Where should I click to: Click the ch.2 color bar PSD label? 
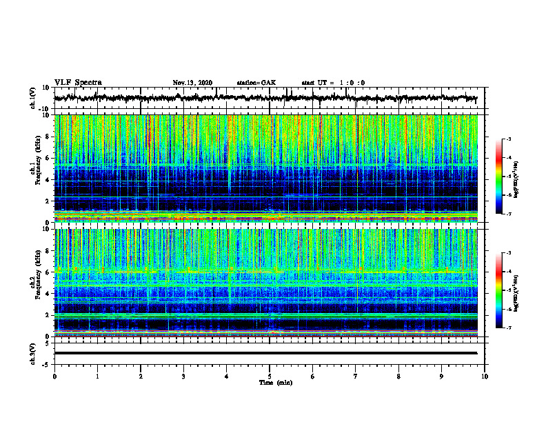click(x=516, y=294)
